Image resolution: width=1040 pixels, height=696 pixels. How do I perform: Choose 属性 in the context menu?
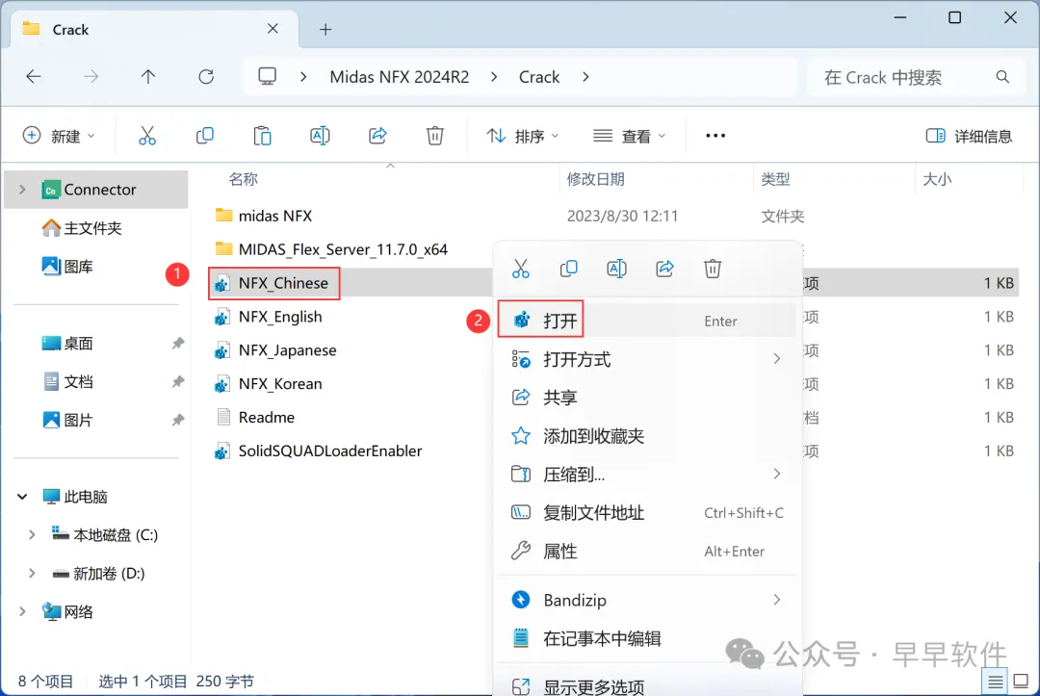[x=647, y=552]
